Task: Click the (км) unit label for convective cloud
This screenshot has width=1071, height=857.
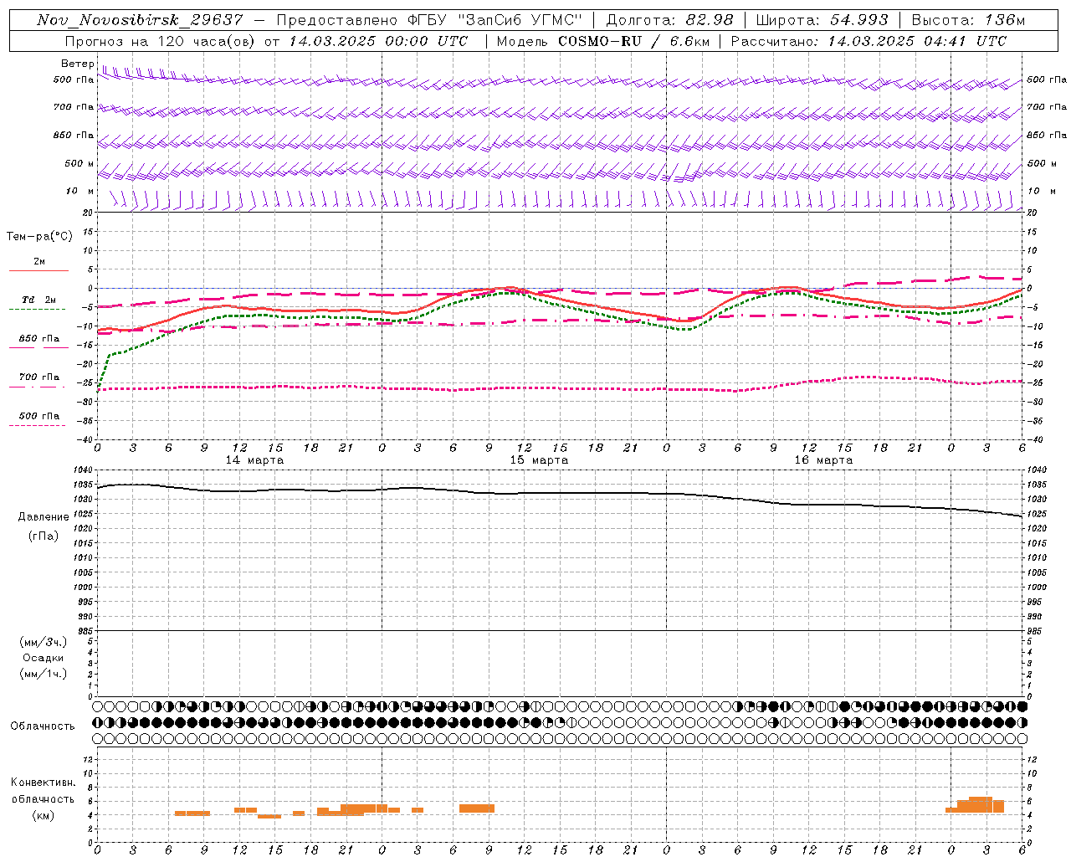Action: coord(44,815)
